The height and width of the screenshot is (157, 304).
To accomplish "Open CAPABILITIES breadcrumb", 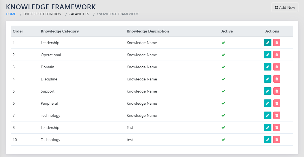I will pyautogui.click(x=79, y=14).
